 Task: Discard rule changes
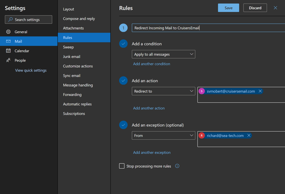click(255, 8)
